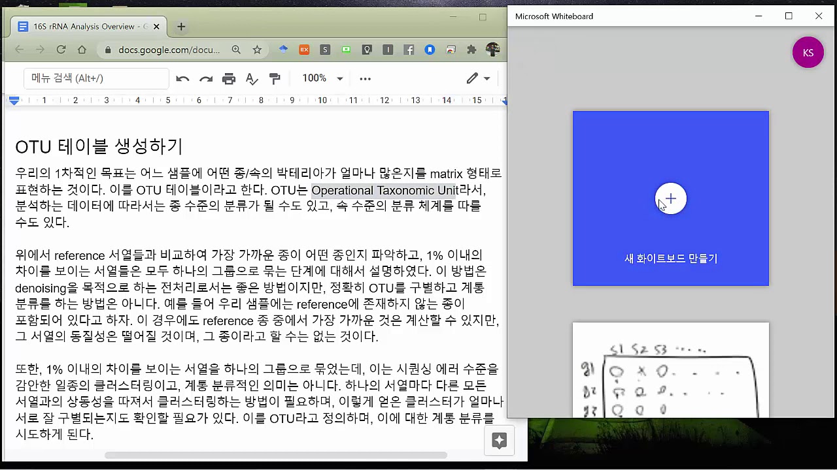Image resolution: width=837 pixels, height=470 pixels.
Task: Click the zoom magnifier icon in address bar
Action: pyautogui.click(x=236, y=50)
